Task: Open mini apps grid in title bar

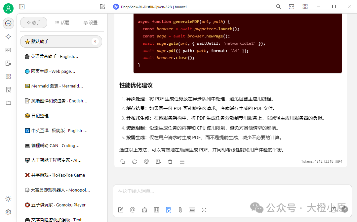Action: tap(305, 7)
